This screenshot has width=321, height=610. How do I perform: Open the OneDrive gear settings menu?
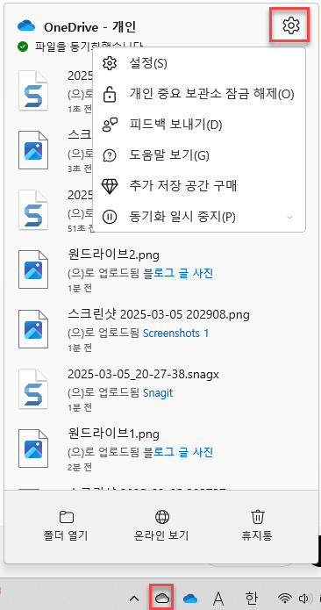pos(290,25)
